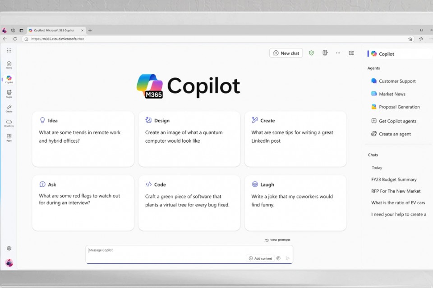The width and height of the screenshot is (433, 288).
Task: Pick the Laugh joke prompt card
Action: [295, 203]
